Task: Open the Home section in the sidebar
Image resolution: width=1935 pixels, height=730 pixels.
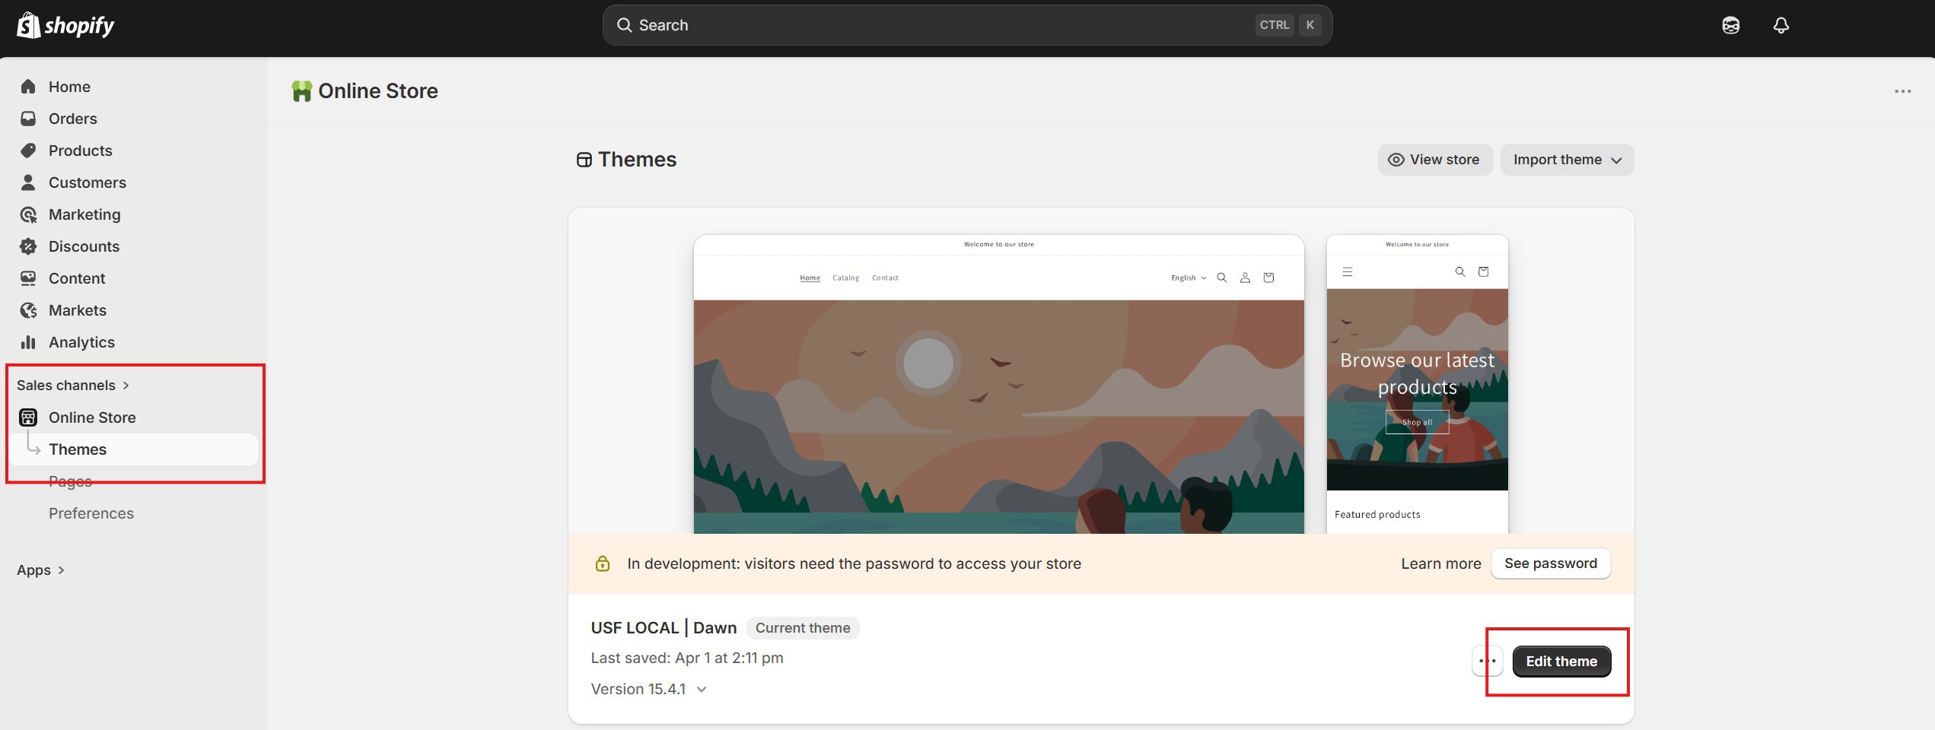Action: pos(69,86)
